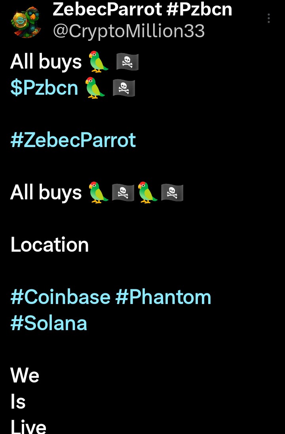
Task: Tap the pirate flag in the opening All buys line
Action: click(x=127, y=62)
